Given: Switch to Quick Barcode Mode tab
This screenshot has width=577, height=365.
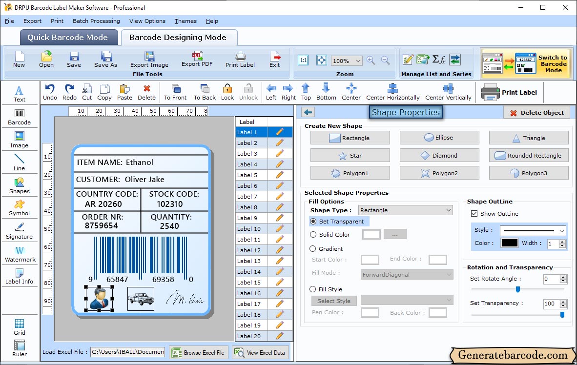Looking at the screenshot, I should (68, 37).
